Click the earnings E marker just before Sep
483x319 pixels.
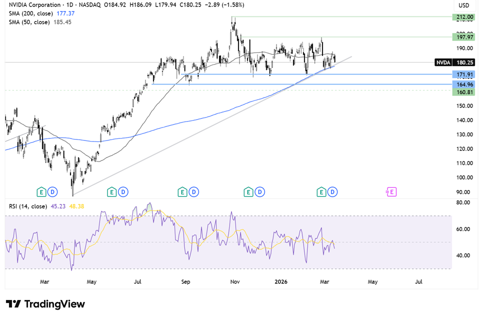[182, 192]
